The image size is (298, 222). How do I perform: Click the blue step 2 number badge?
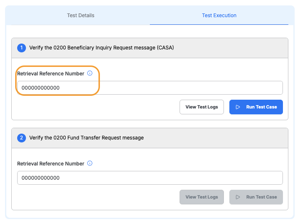click(x=22, y=138)
